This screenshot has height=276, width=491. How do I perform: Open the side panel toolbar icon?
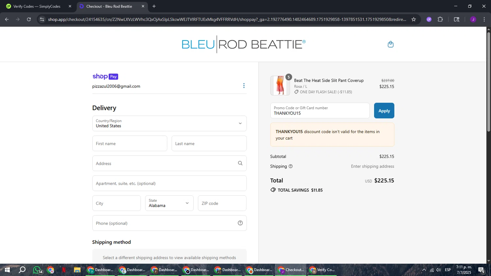tap(457, 19)
